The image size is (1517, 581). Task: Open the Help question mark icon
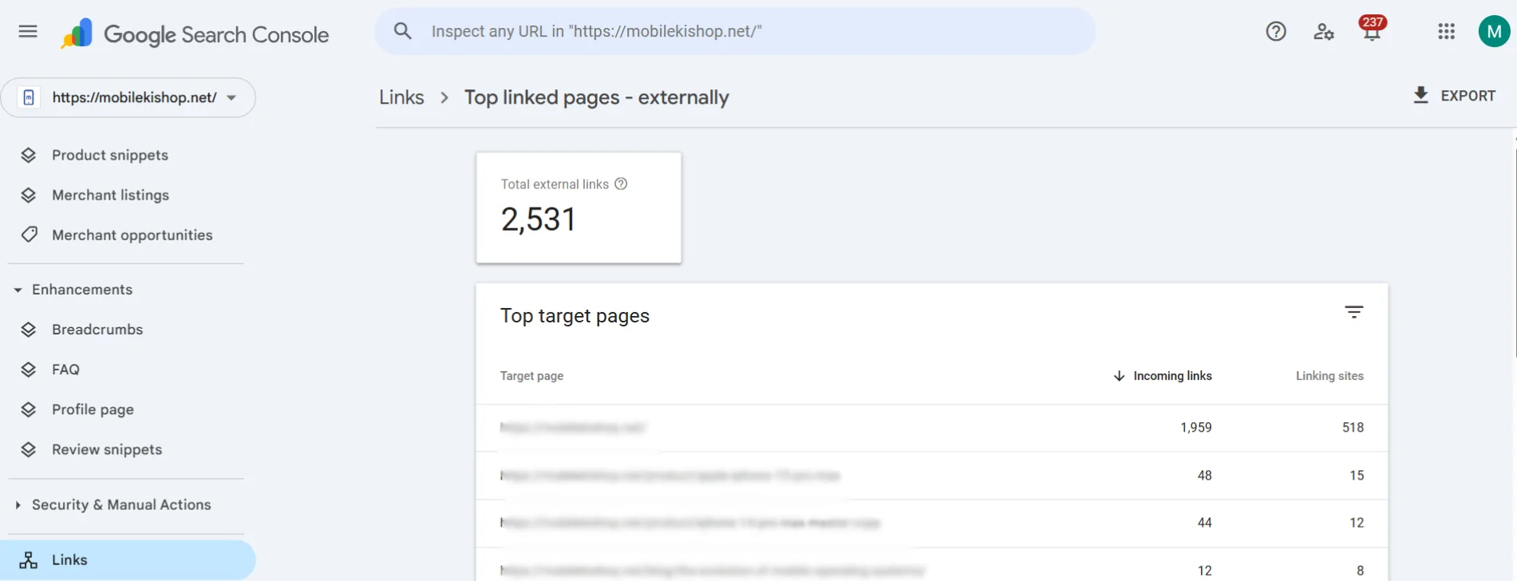[1275, 31]
